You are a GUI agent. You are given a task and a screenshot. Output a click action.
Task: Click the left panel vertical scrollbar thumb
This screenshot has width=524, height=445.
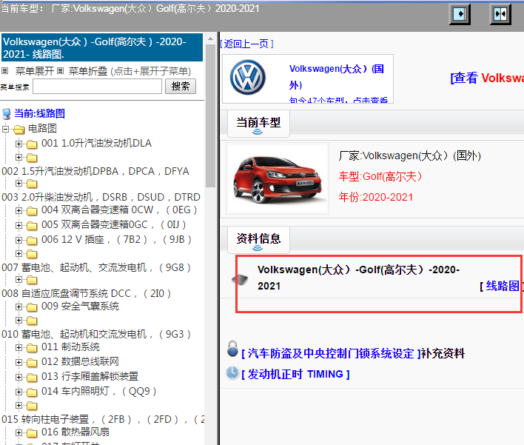210,116
